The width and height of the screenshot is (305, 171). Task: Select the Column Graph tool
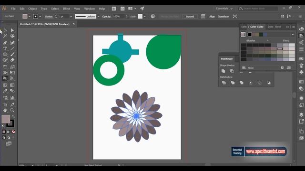pyautogui.click(x=12, y=98)
